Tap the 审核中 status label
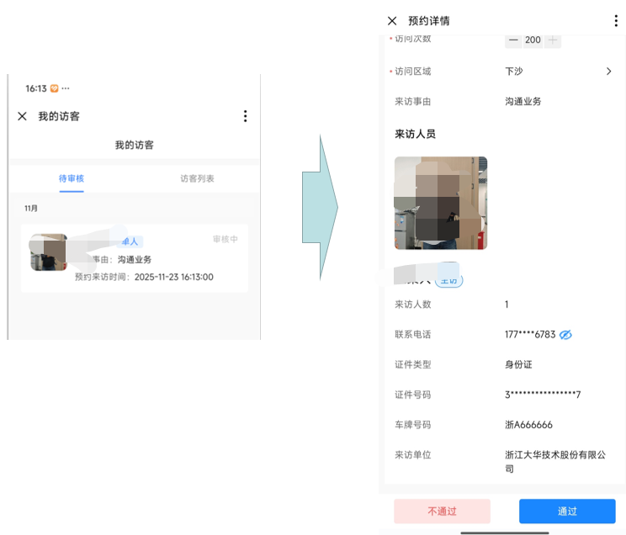 tap(225, 240)
